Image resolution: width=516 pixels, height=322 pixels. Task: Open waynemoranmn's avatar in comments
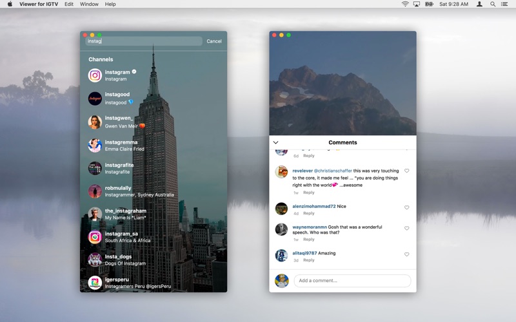[x=281, y=229]
